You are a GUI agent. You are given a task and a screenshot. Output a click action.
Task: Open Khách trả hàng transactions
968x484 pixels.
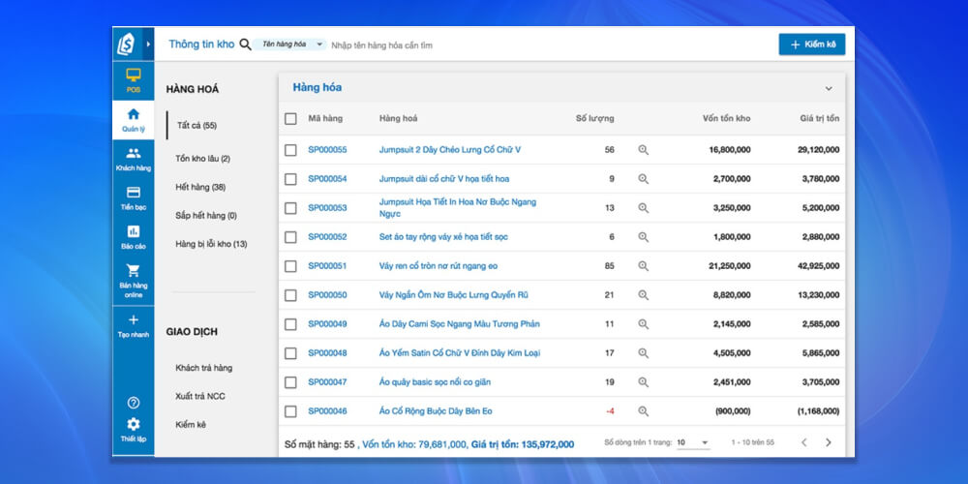pos(203,368)
